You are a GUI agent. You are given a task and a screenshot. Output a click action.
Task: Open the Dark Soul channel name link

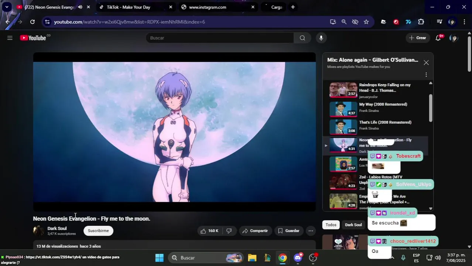point(57,228)
